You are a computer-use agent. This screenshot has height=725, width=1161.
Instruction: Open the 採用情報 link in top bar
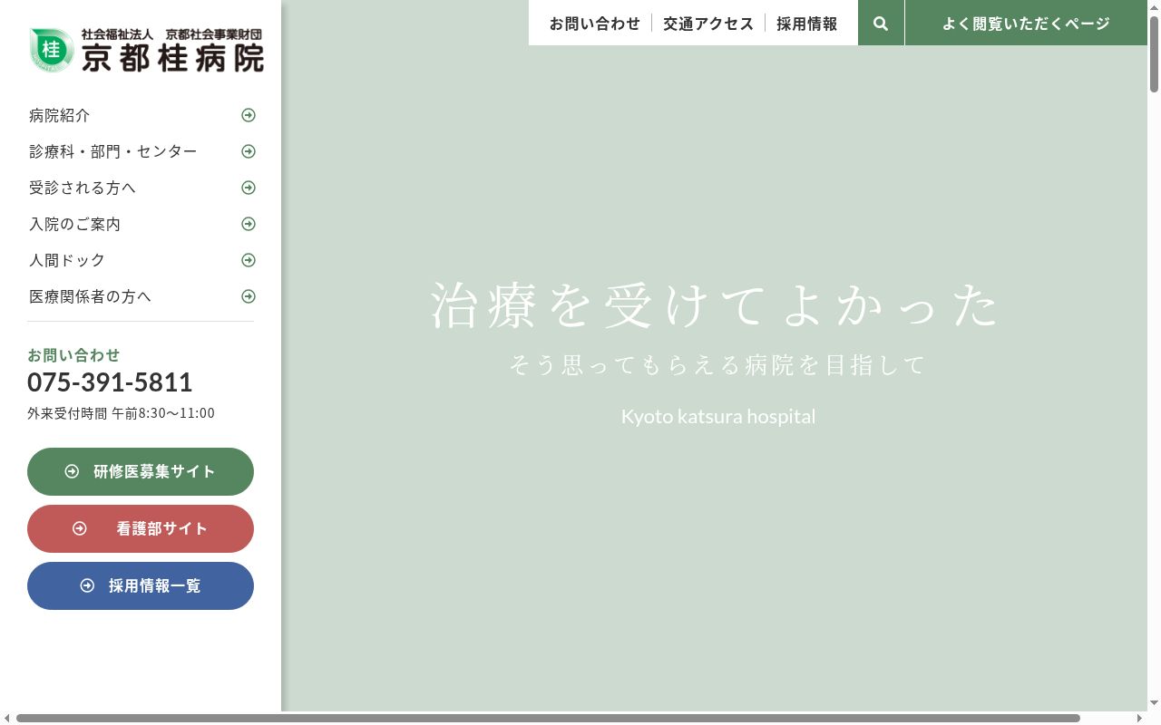(x=807, y=24)
